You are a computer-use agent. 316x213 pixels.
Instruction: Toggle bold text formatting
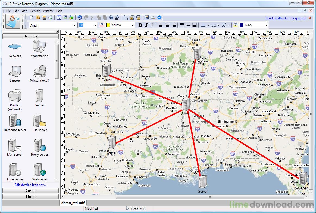tap(140, 25)
